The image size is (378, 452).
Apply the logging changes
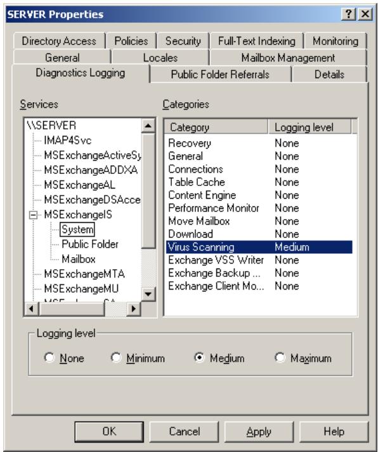(x=259, y=432)
